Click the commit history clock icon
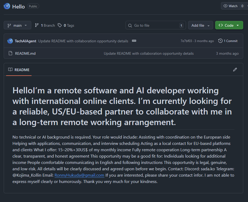Screen dimensions: 248x202 [x=220, y=41]
